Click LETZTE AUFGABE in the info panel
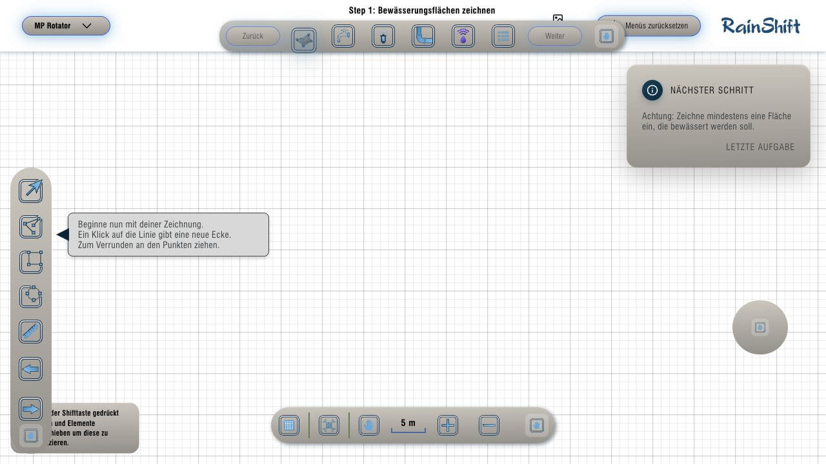Image resolution: width=826 pixels, height=464 pixels. click(x=760, y=147)
